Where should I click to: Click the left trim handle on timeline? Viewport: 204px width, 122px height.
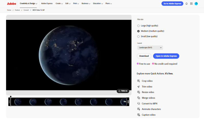[9, 102]
